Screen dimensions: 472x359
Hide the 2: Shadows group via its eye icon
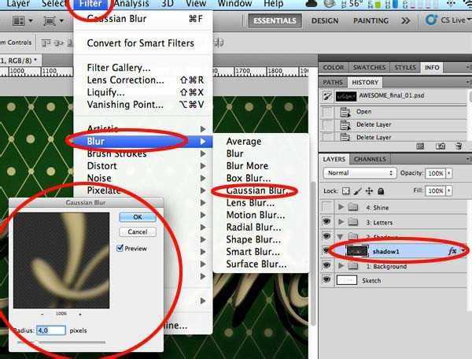pos(326,236)
